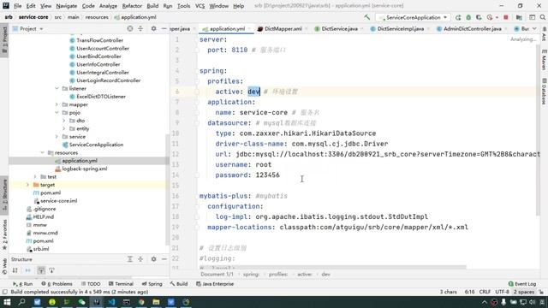548x308 pixels.
Task: Open the TODO tool window
Action: (x=91, y=284)
